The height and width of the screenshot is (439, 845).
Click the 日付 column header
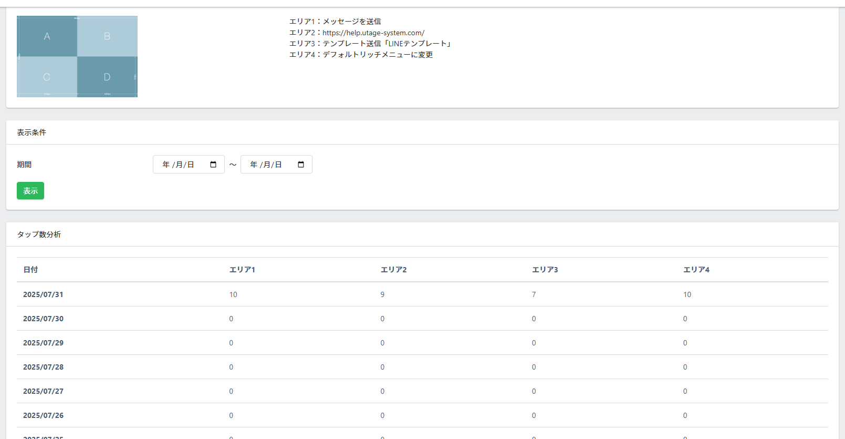[30, 270]
